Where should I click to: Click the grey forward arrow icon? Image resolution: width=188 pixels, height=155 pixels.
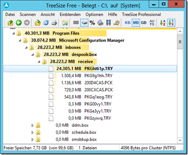pos(27,23)
